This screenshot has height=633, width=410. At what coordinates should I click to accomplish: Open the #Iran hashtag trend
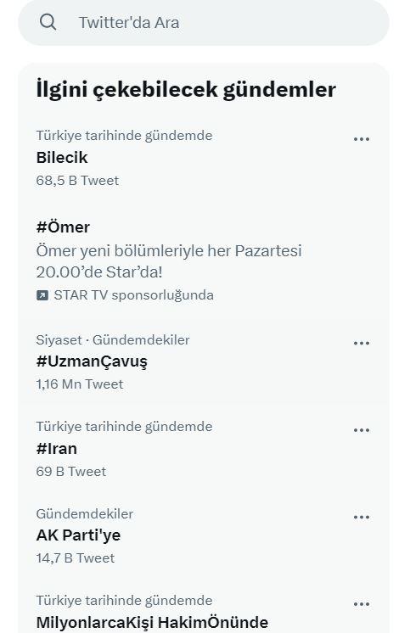(x=57, y=449)
